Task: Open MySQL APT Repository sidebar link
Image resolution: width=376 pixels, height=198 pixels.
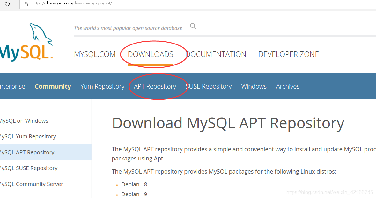Action: pos(46,152)
